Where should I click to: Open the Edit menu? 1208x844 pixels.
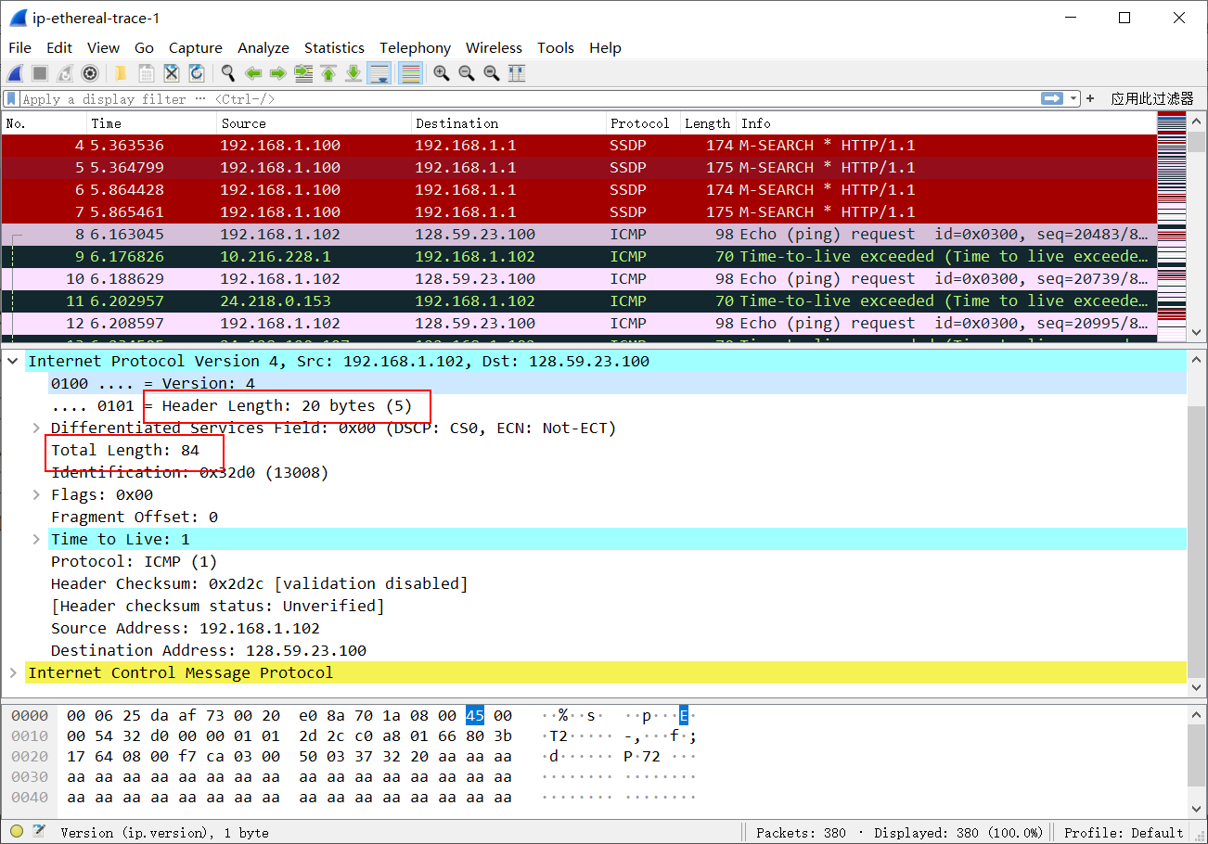point(59,47)
